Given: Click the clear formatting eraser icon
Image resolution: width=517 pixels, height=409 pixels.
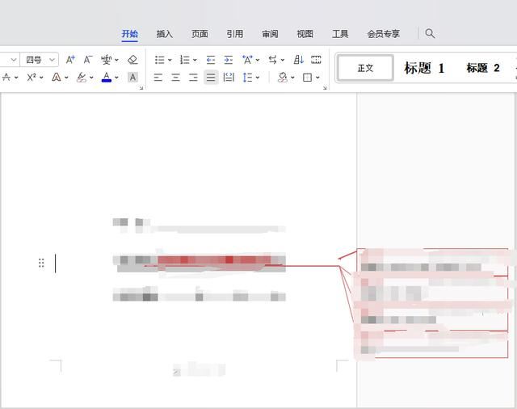Looking at the screenshot, I should tap(132, 60).
